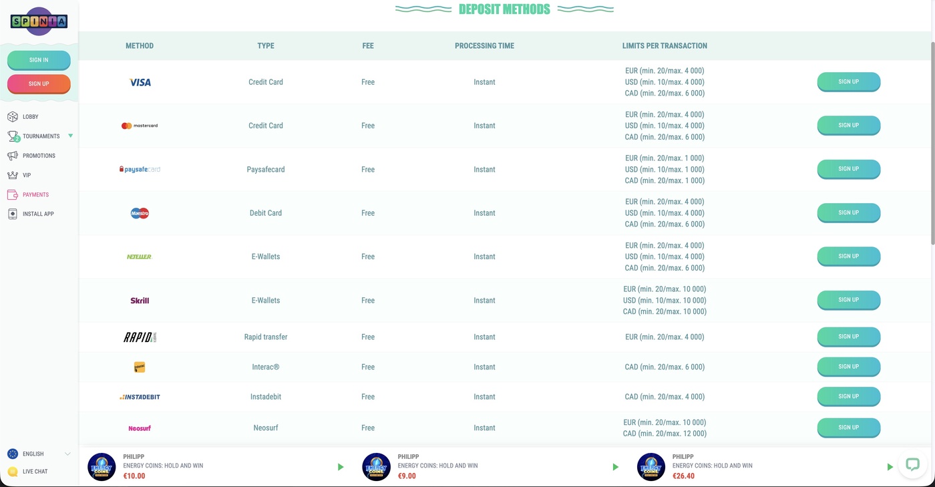Viewport: 935px width, 487px height.
Task: Select the Neosurf logo
Action: click(x=140, y=428)
